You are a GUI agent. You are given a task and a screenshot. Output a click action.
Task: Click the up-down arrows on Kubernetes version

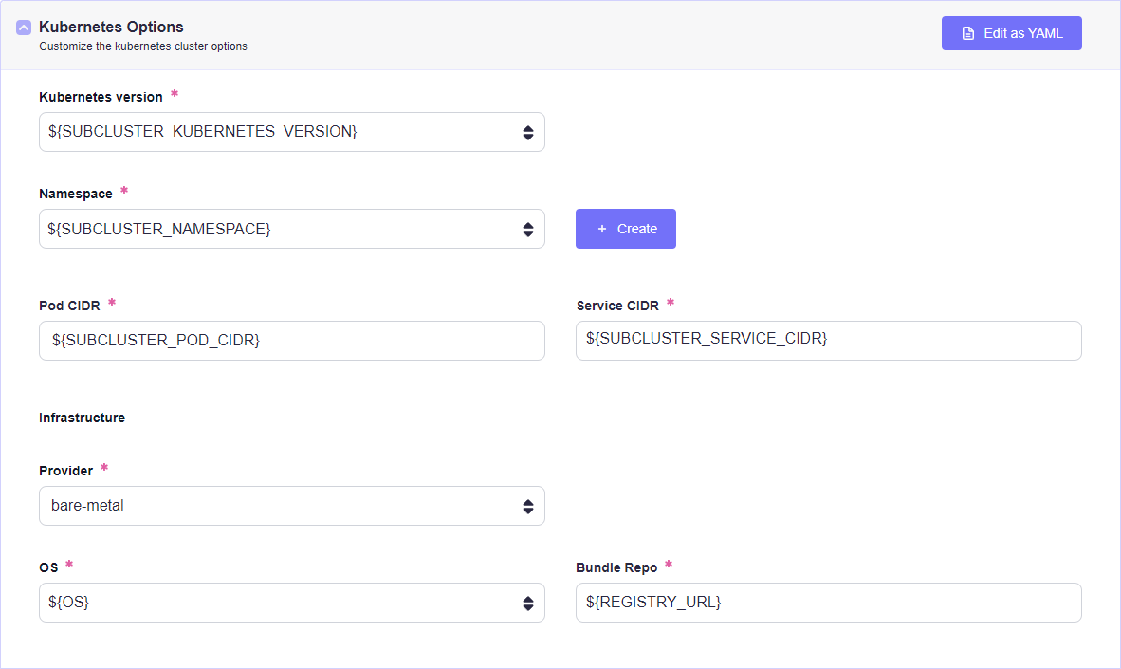tap(528, 132)
